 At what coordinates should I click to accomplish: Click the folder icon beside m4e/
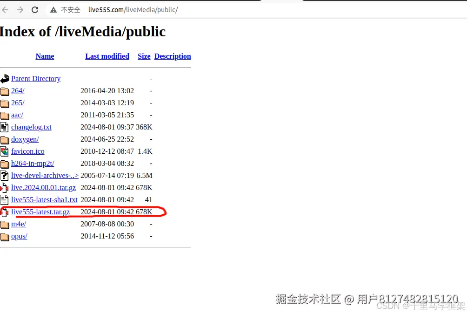(x=5, y=224)
